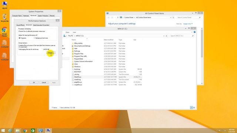Viewport: 237px width, 133px height.
Task: Open Google Chrome desktop shortcut
Action: [5, 32]
